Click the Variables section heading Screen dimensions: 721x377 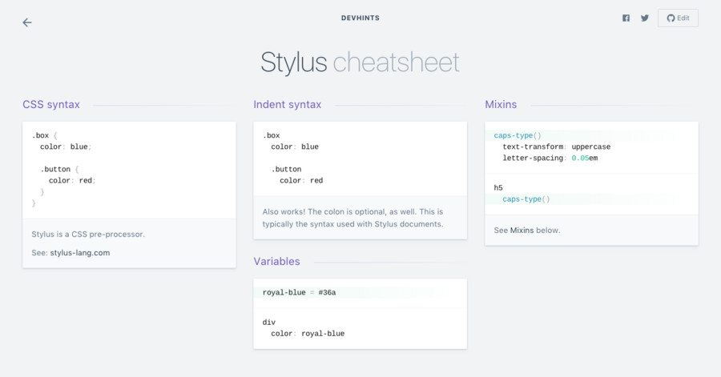(277, 261)
